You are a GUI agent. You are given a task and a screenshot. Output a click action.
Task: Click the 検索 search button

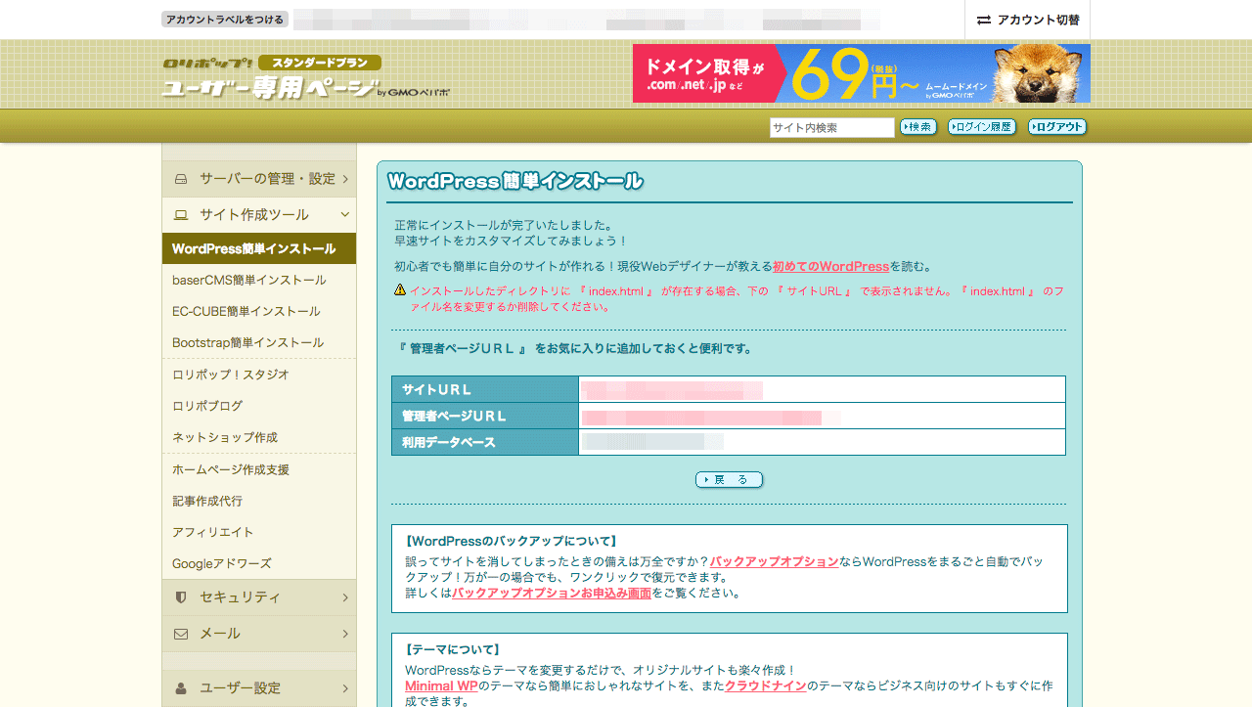tap(918, 127)
